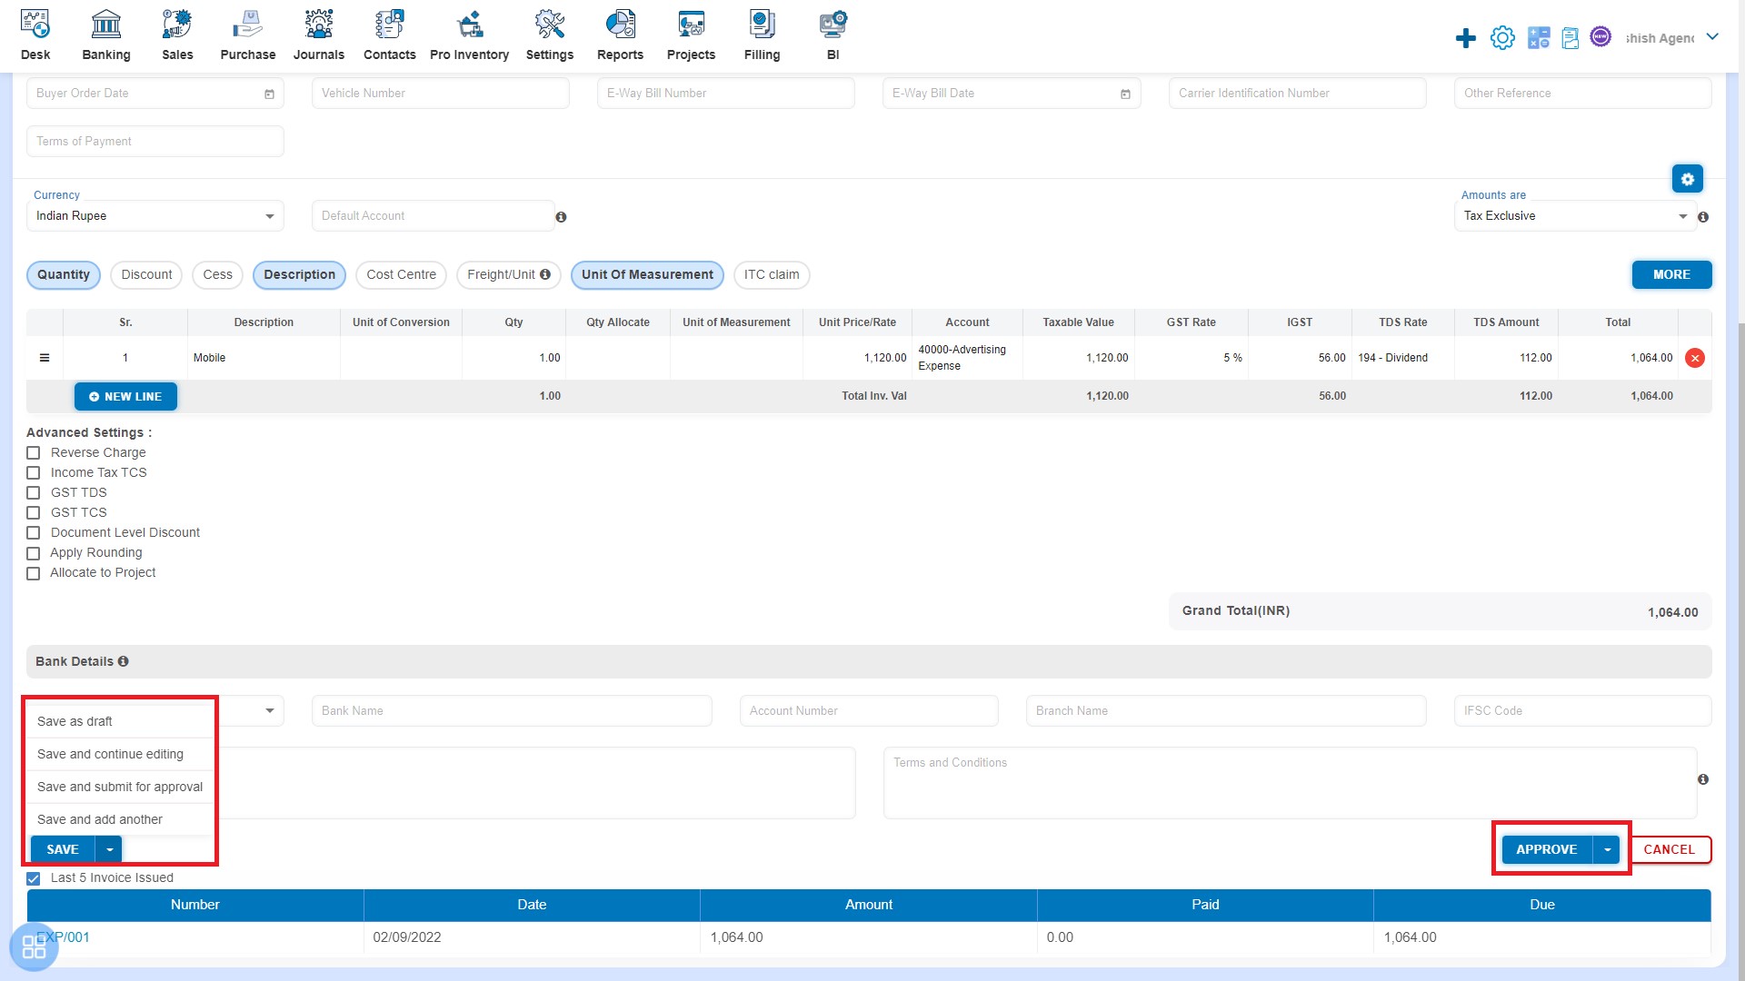Toggle the Description column chip
The width and height of the screenshot is (1745, 981).
[299, 275]
